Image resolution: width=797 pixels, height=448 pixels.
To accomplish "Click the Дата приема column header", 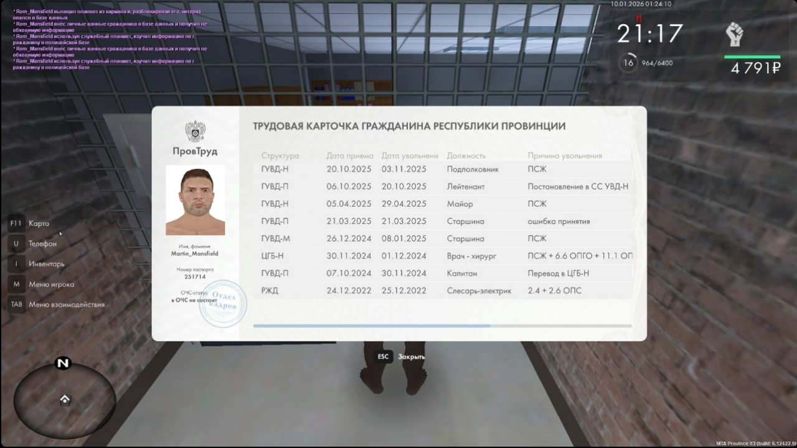I will coord(350,156).
